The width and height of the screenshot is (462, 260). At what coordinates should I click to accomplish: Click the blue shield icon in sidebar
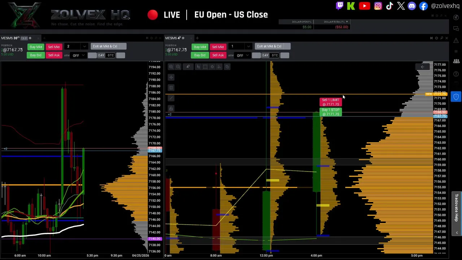click(456, 97)
